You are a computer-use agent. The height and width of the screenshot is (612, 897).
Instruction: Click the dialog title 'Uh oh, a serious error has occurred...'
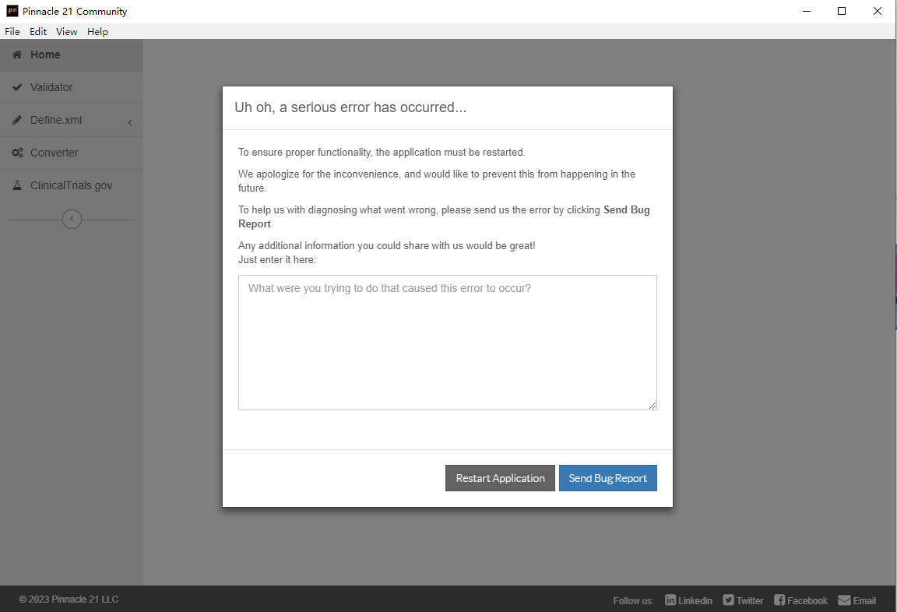tap(350, 107)
